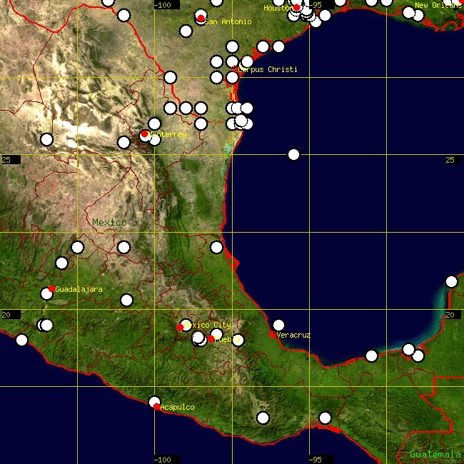Viewport: 464px width, 464px height.
Task: Click white marker touching the Acapulco dot
Action: pos(154,402)
